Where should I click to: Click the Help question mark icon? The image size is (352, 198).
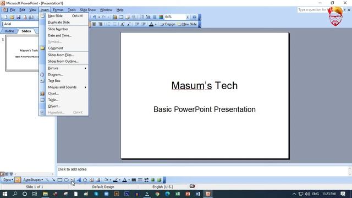(195, 17)
